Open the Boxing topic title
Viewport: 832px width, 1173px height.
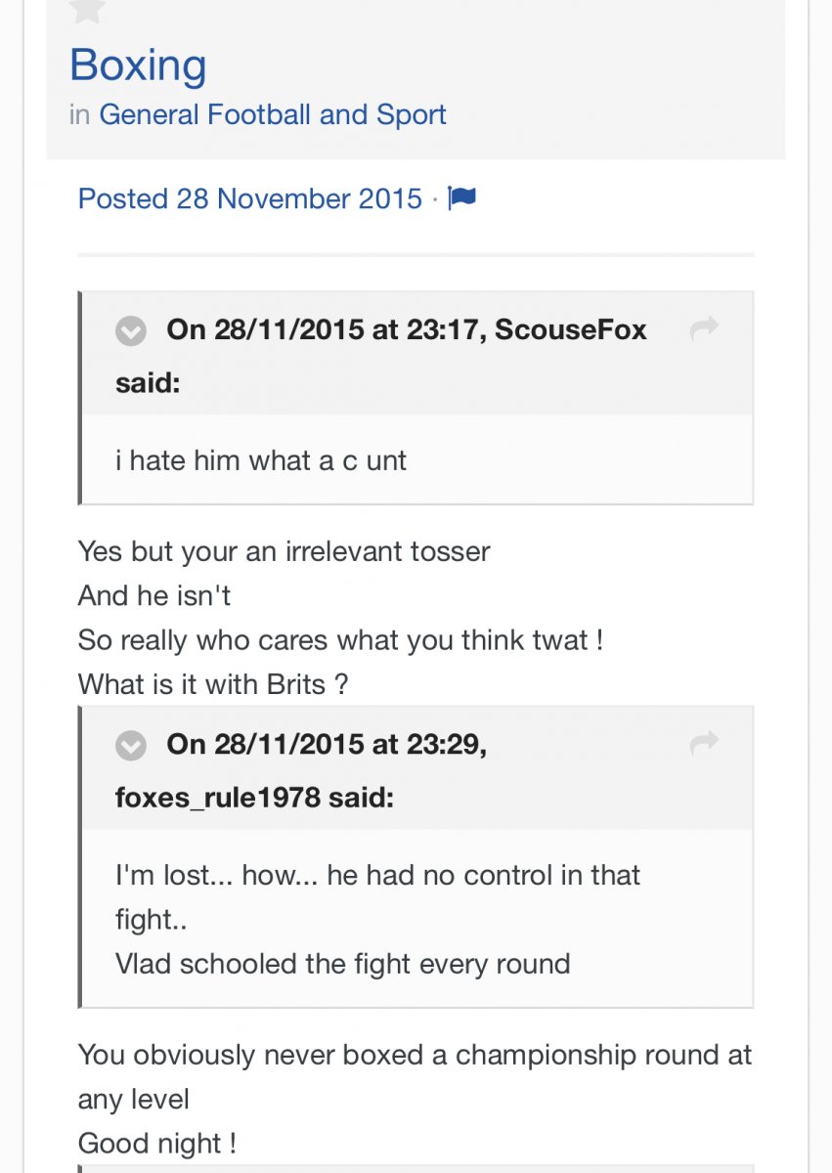138,66
